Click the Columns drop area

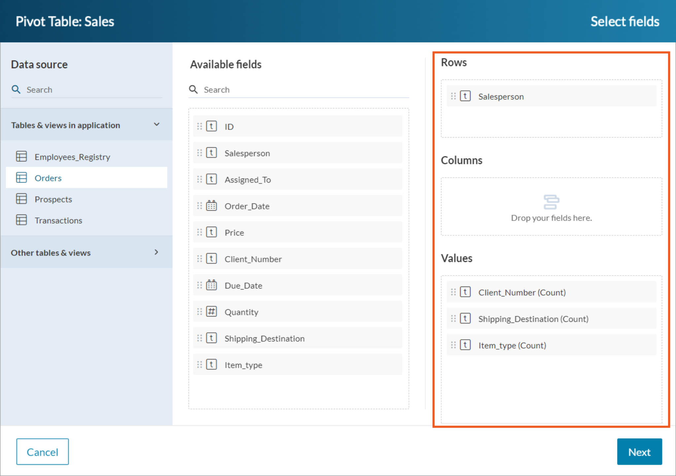point(551,207)
